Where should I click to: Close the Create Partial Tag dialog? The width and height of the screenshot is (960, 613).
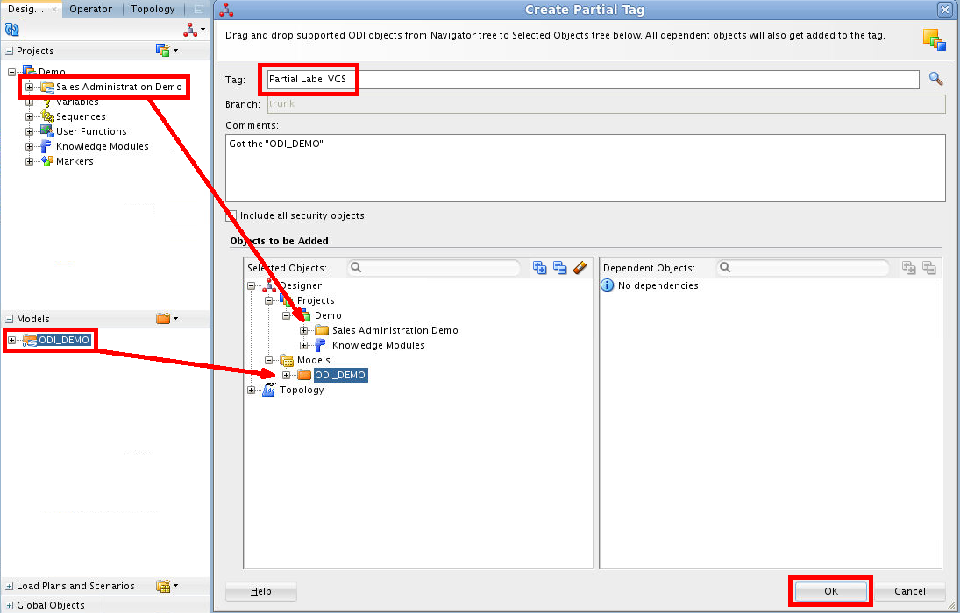point(945,9)
